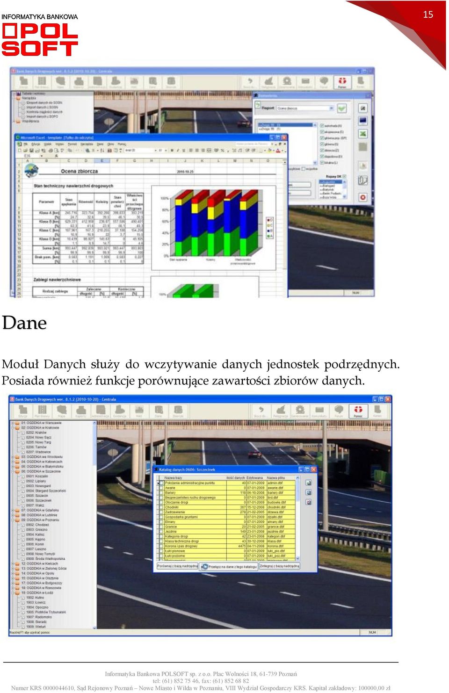The image size is (449, 693).
Task: Open Format menu in Excel window
Action: click(x=72, y=144)
